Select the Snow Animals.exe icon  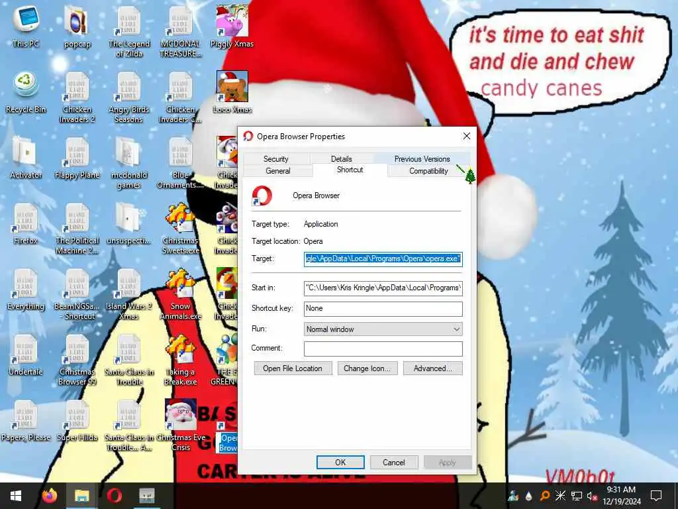click(181, 294)
